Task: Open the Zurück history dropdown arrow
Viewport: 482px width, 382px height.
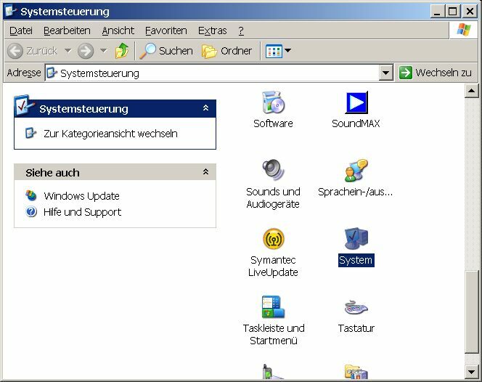Action: (68, 51)
